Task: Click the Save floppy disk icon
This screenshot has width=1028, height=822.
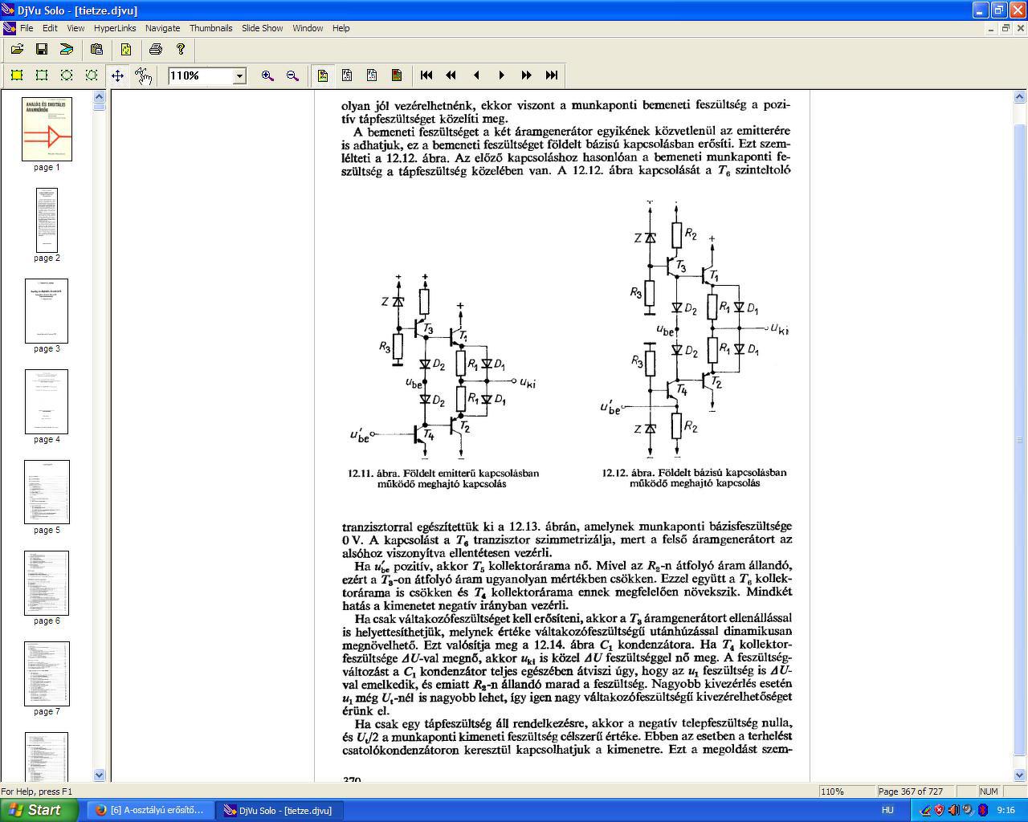Action: click(x=42, y=49)
